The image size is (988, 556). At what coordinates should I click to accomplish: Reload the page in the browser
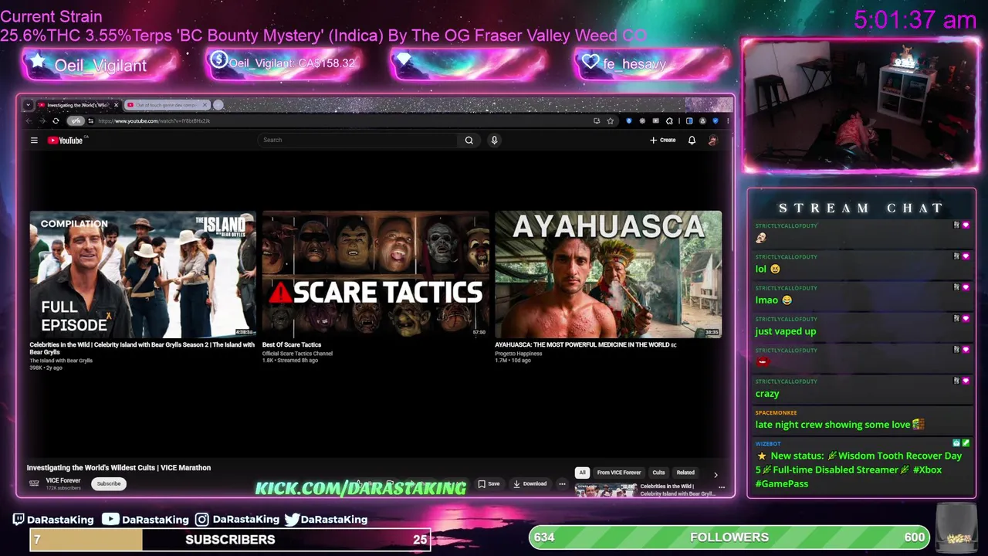(x=56, y=120)
